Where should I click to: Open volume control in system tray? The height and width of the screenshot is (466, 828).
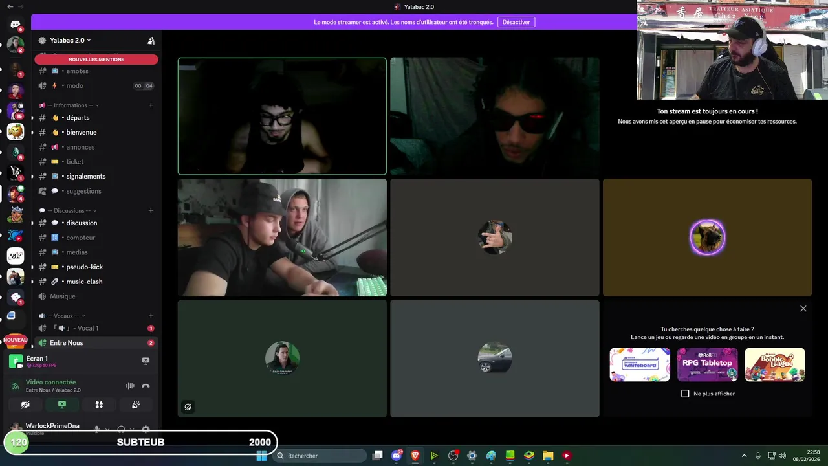tap(782, 456)
